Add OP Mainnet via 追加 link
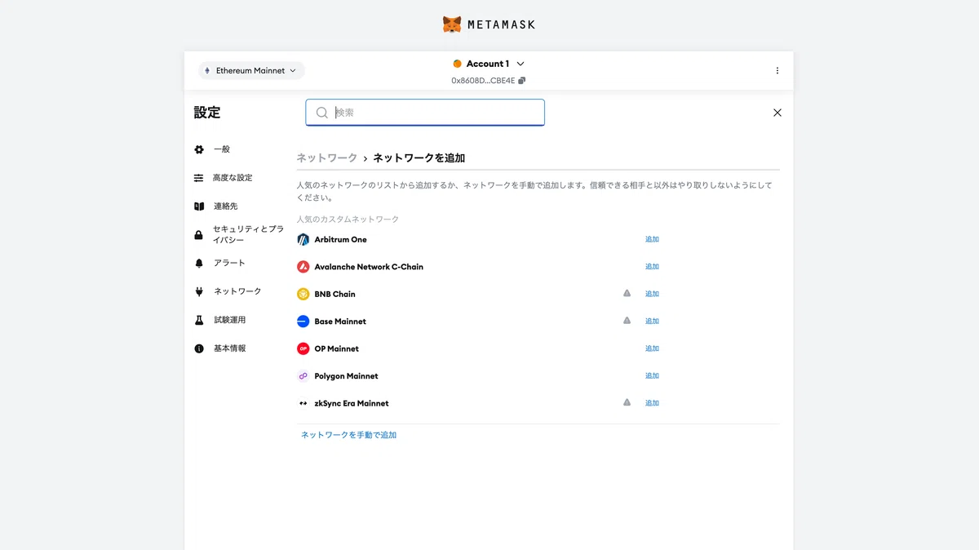 652,348
